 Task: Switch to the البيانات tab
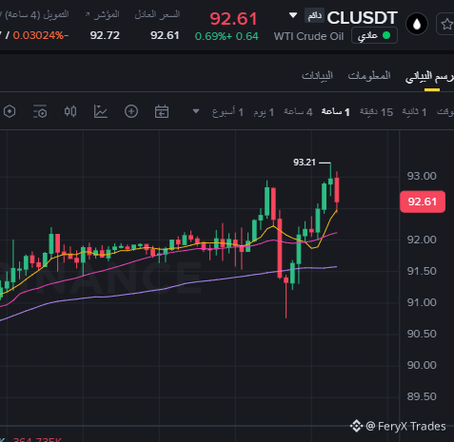[317, 76]
